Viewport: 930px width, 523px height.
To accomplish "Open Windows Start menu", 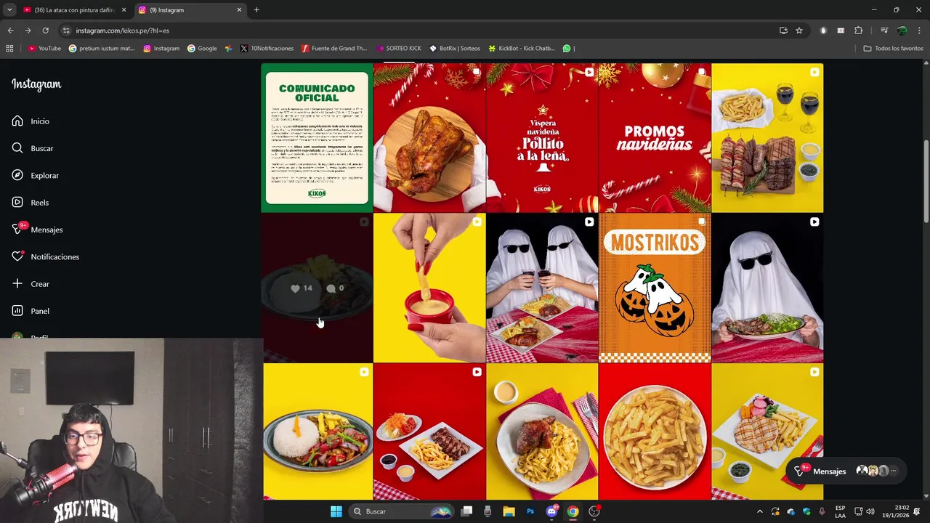I will click(x=336, y=511).
